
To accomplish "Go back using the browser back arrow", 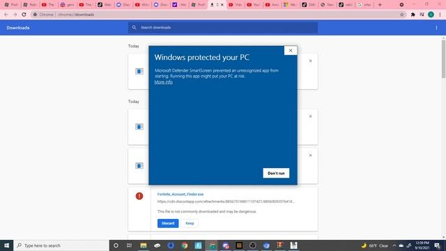I will (x=6, y=15).
